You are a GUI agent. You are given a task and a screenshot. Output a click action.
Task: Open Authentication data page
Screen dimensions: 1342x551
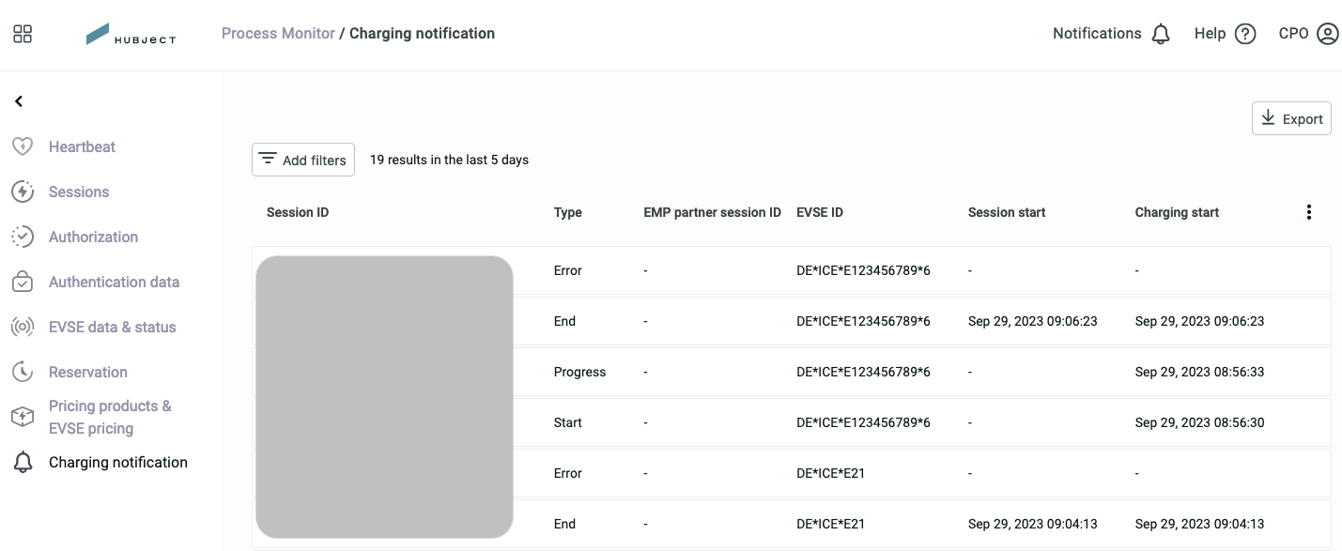(114, 282)
